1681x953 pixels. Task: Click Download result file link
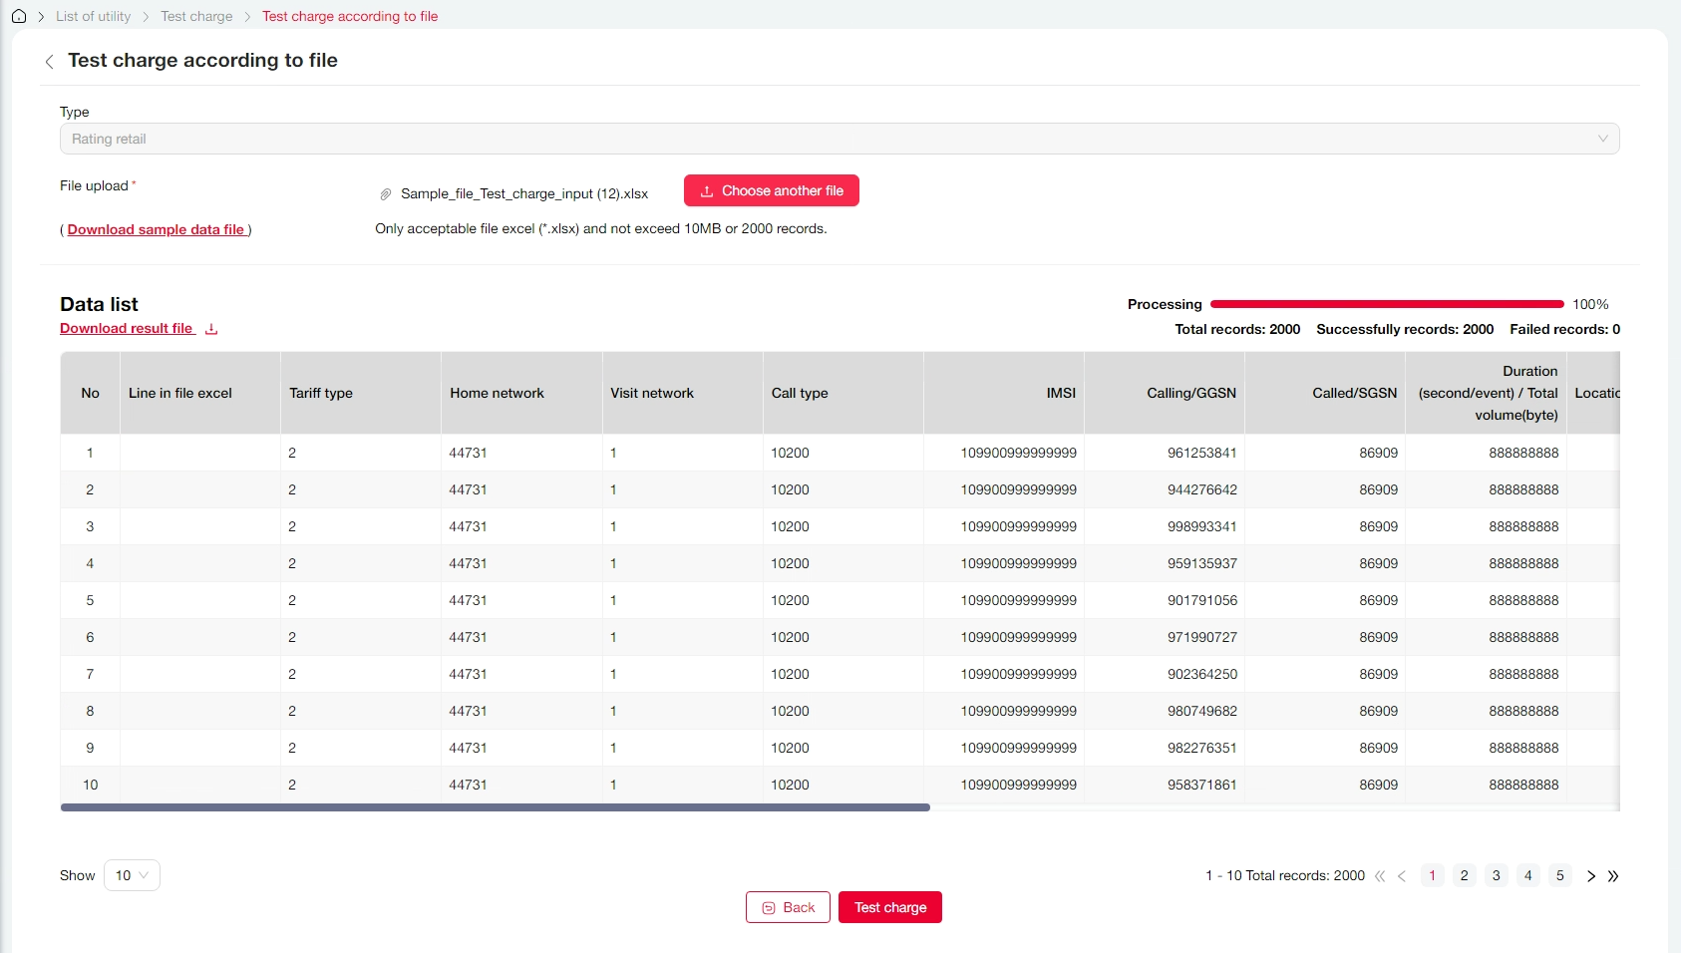[127, 329]
